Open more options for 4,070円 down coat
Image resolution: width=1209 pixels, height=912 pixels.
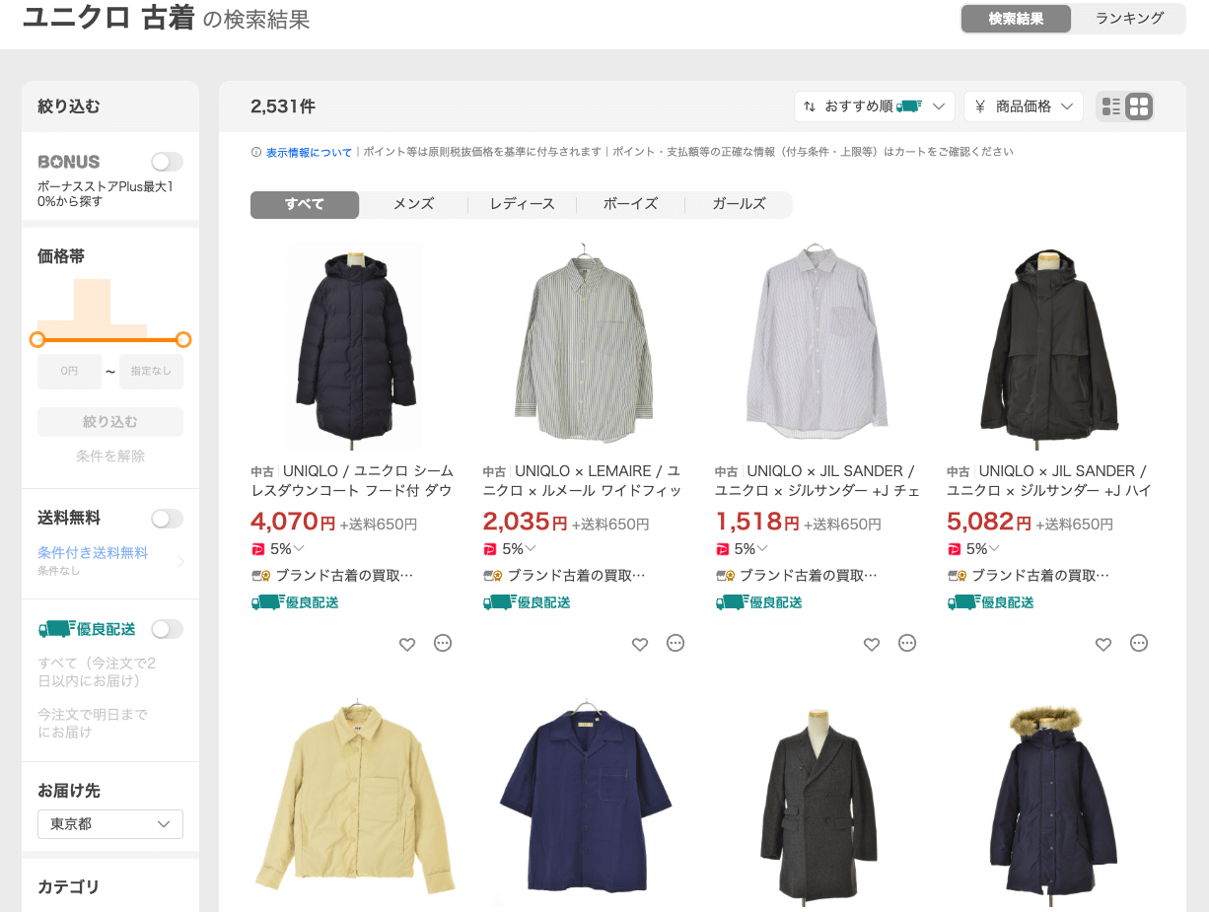tap(443, 643)
